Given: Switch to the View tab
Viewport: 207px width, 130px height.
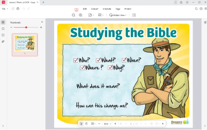Looking at the screenshot, I should (x=76, y=9).
